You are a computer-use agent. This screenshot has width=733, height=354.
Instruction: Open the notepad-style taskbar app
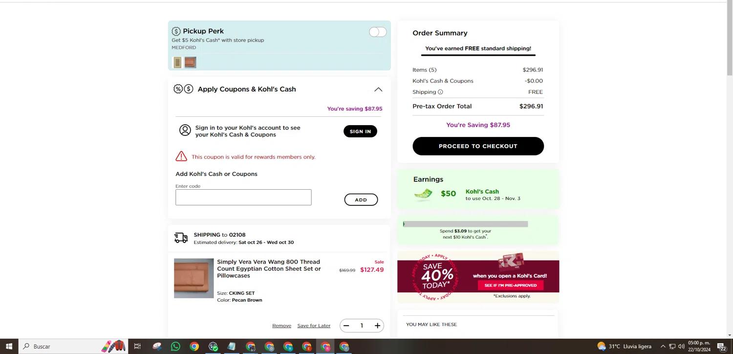(x=232, y=346)
